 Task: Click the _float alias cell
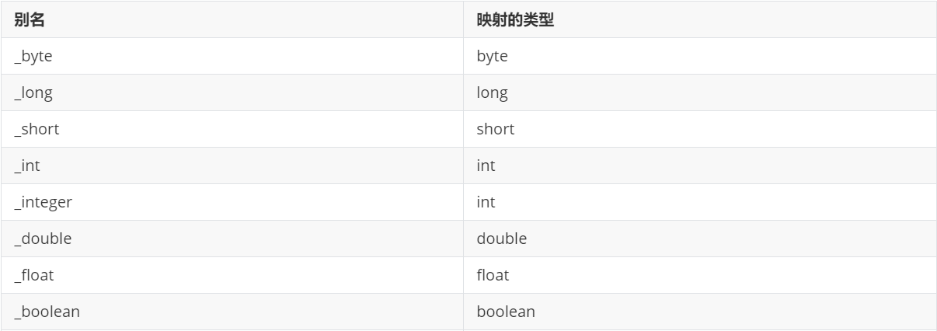[34, 276]
